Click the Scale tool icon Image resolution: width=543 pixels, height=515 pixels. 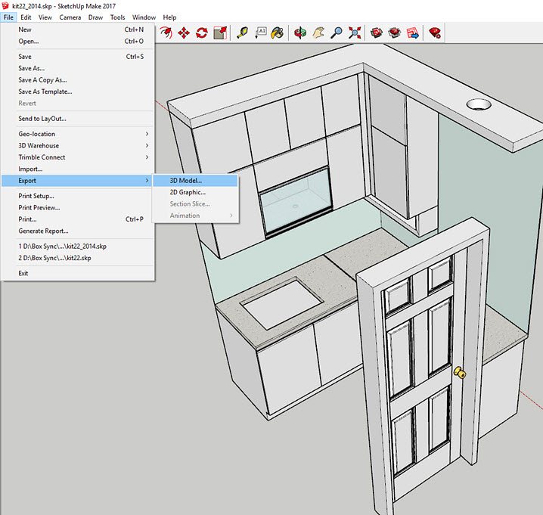pyautogui.click(x=220, y=33)
